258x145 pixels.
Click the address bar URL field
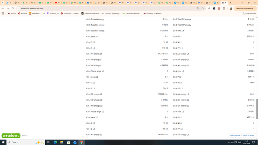pyautogui.click(x=107, y=8)
